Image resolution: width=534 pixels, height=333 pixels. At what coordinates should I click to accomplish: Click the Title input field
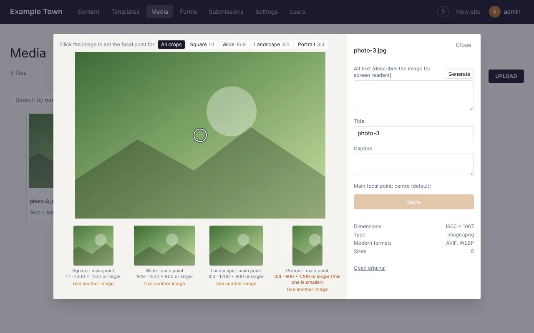414,133
